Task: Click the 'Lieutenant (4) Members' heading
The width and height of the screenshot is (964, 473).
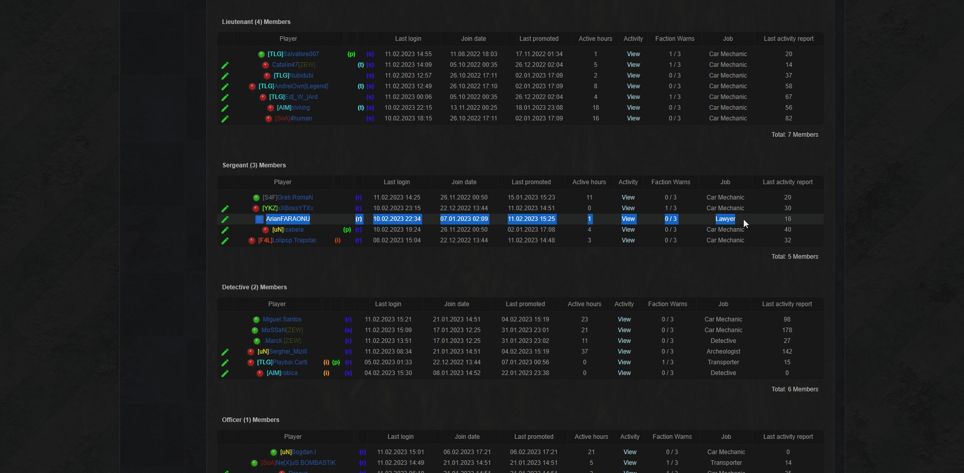Action: click(x=256, y=22)
